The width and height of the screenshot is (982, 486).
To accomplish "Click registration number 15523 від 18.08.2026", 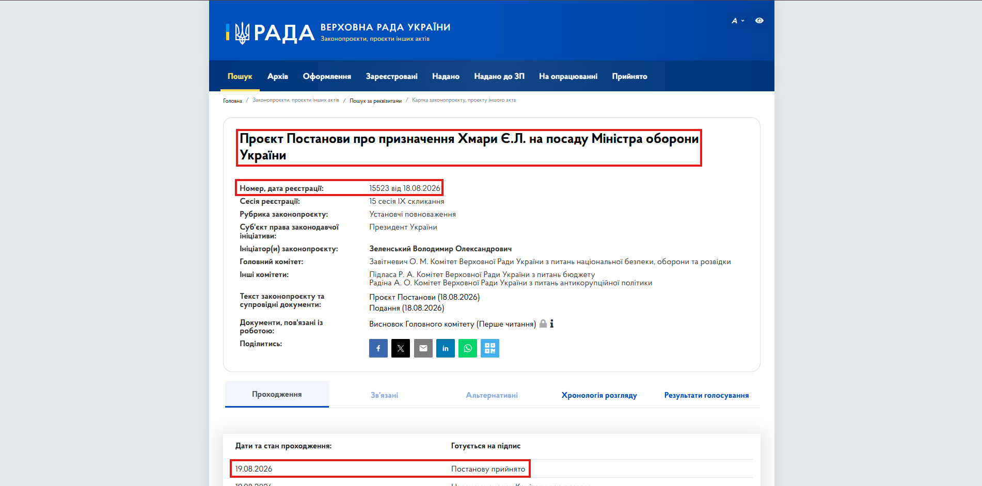I will coord(405,188).
